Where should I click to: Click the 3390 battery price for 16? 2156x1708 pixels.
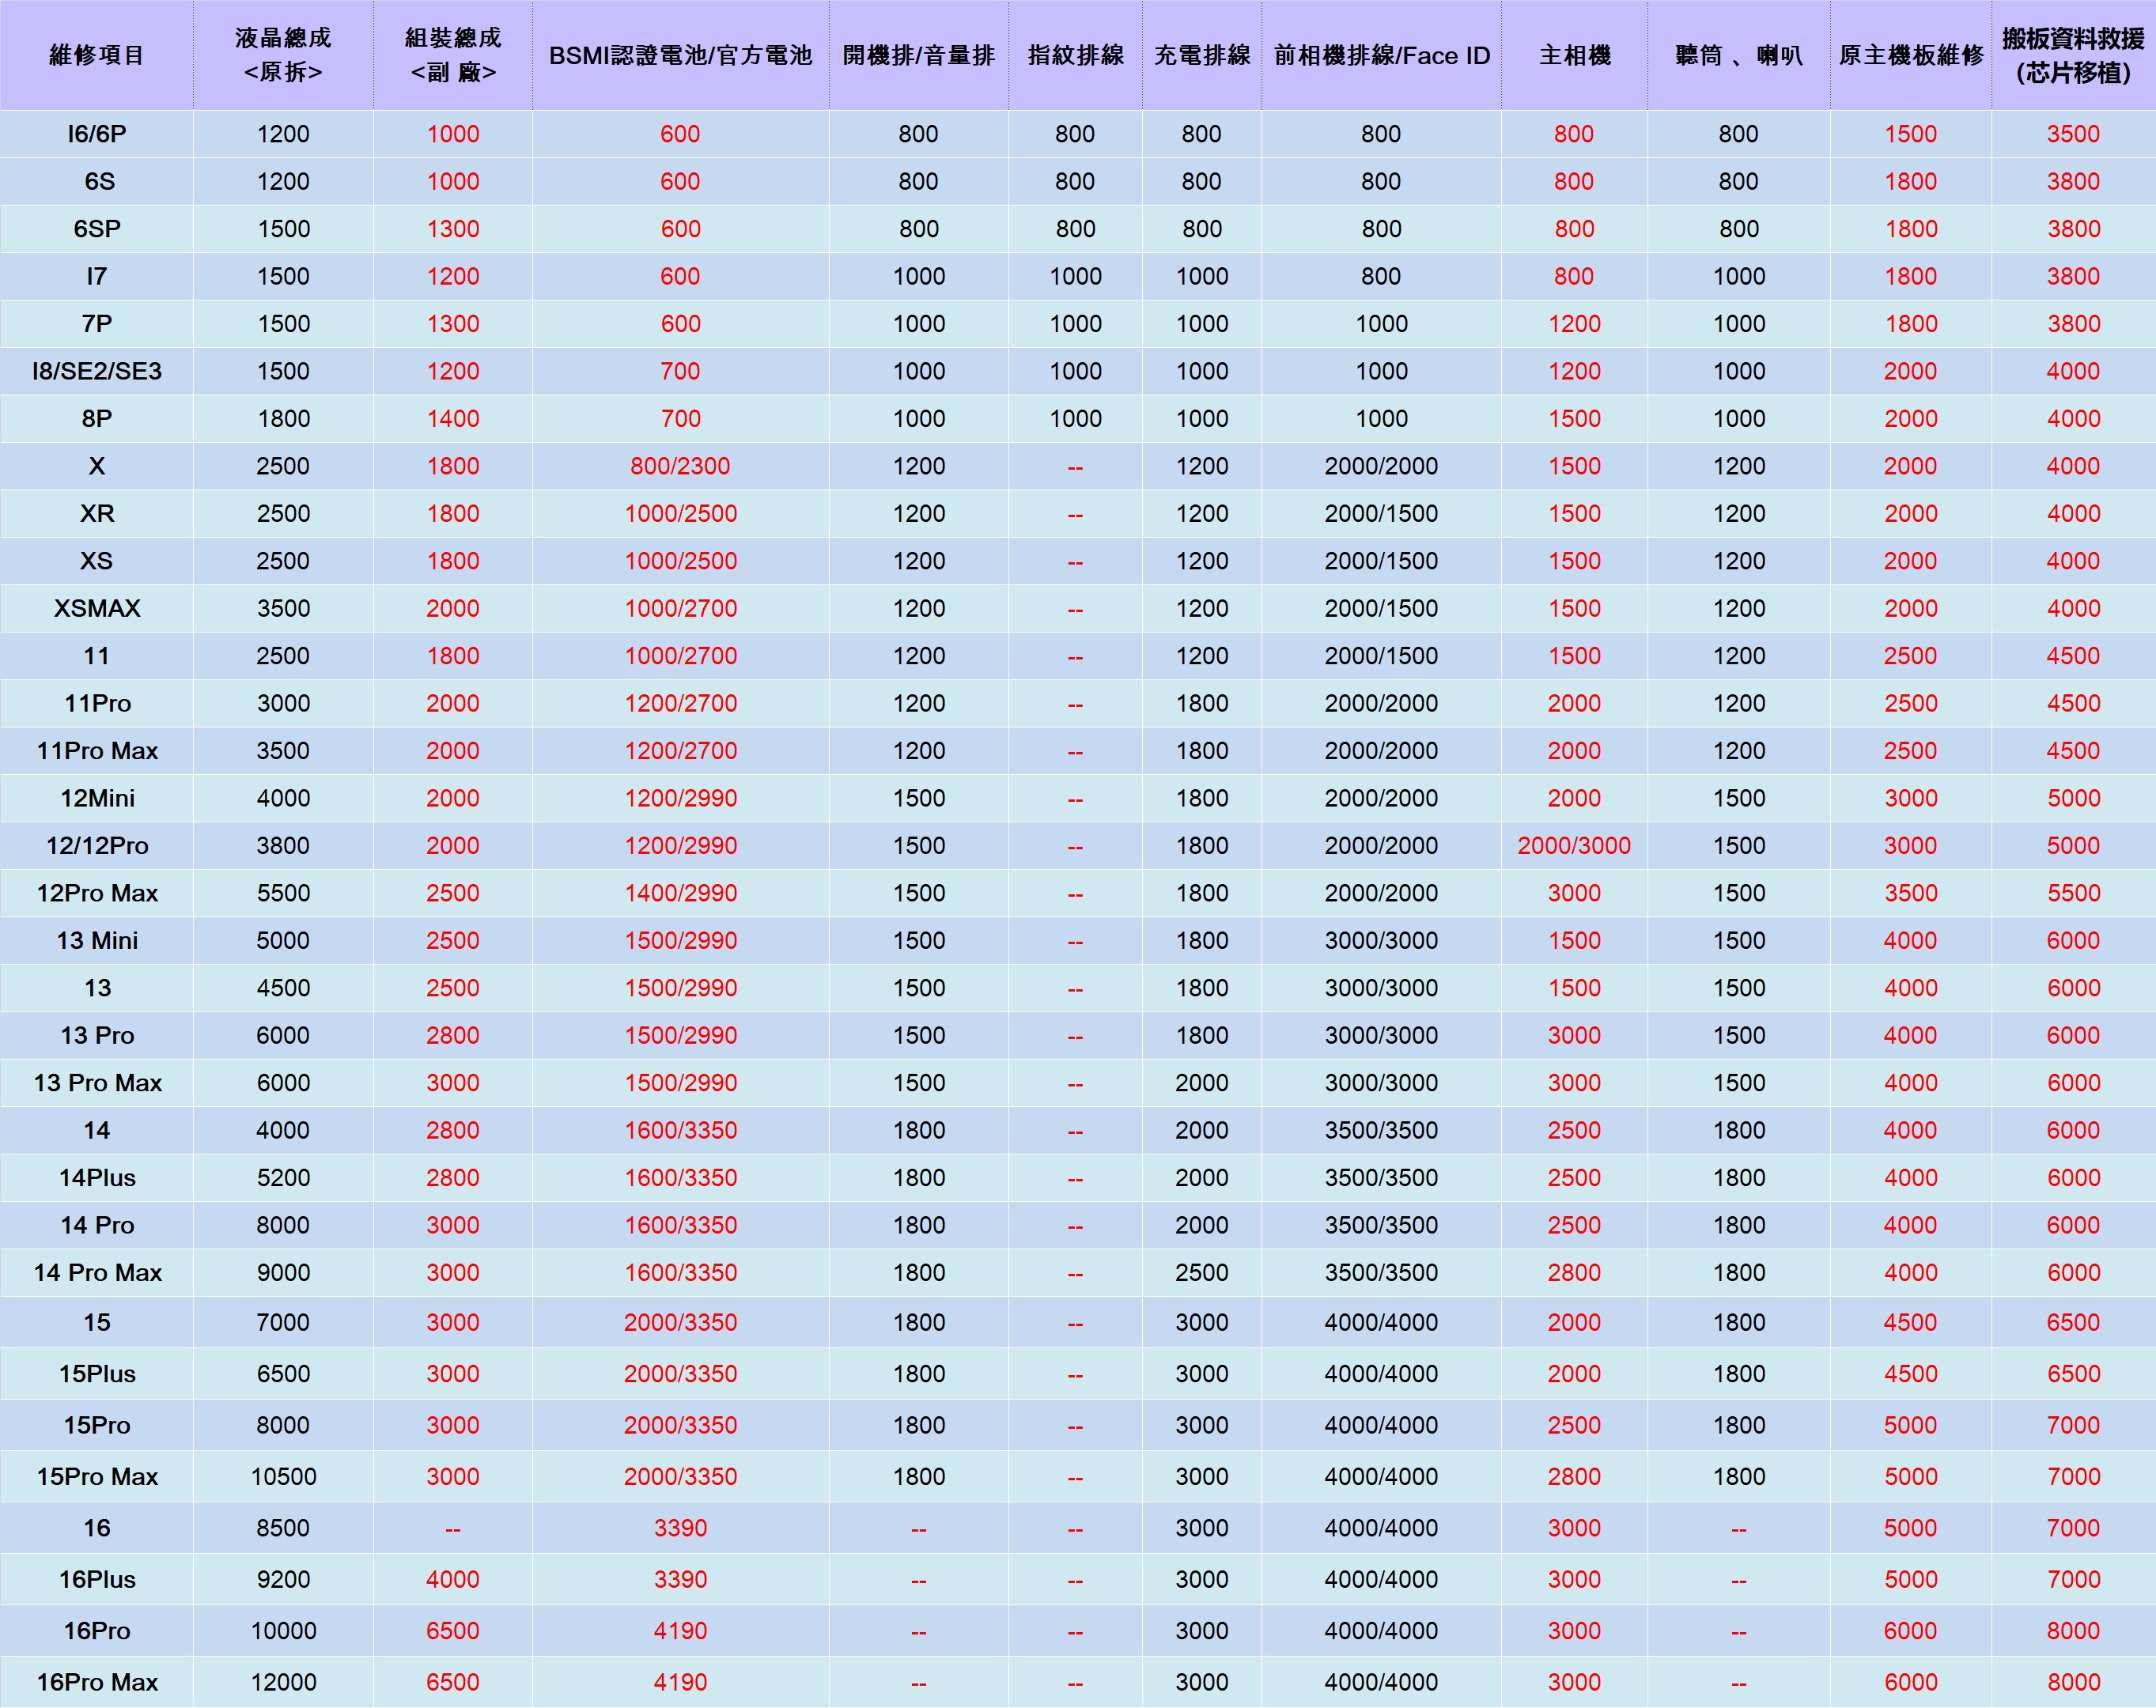tap(680, 1528)
